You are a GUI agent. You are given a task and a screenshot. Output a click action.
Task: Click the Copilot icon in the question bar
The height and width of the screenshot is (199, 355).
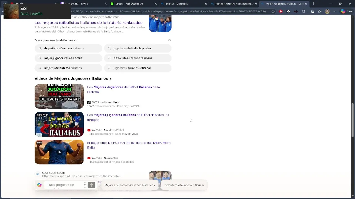click(x=39, y=185)
